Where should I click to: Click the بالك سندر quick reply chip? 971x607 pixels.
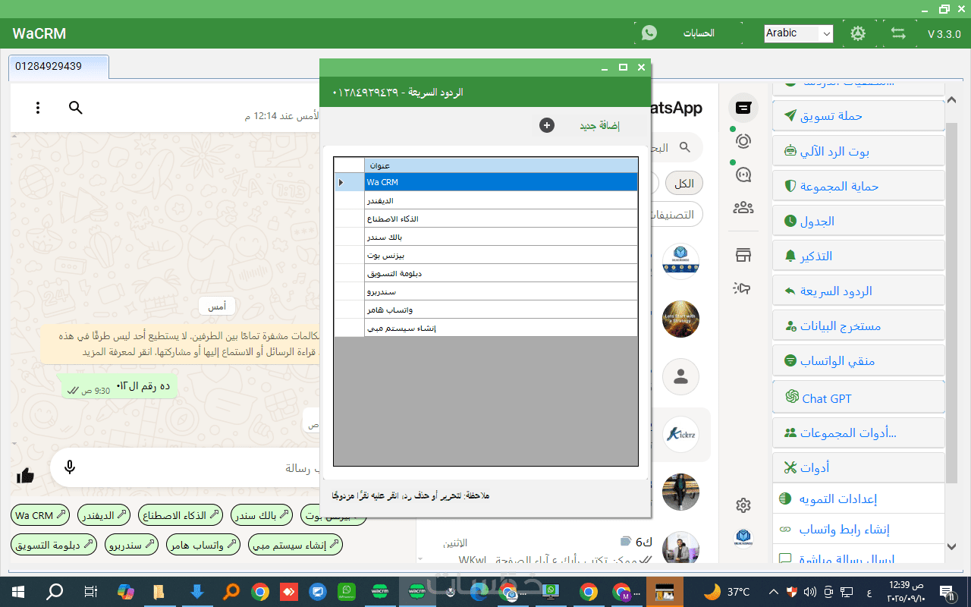click(x=262, y=515)
